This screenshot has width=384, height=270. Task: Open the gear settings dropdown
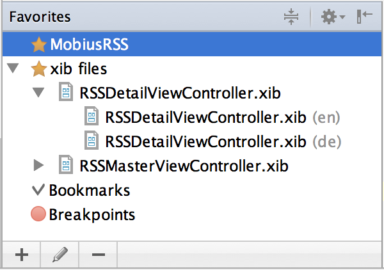[332, 17]
